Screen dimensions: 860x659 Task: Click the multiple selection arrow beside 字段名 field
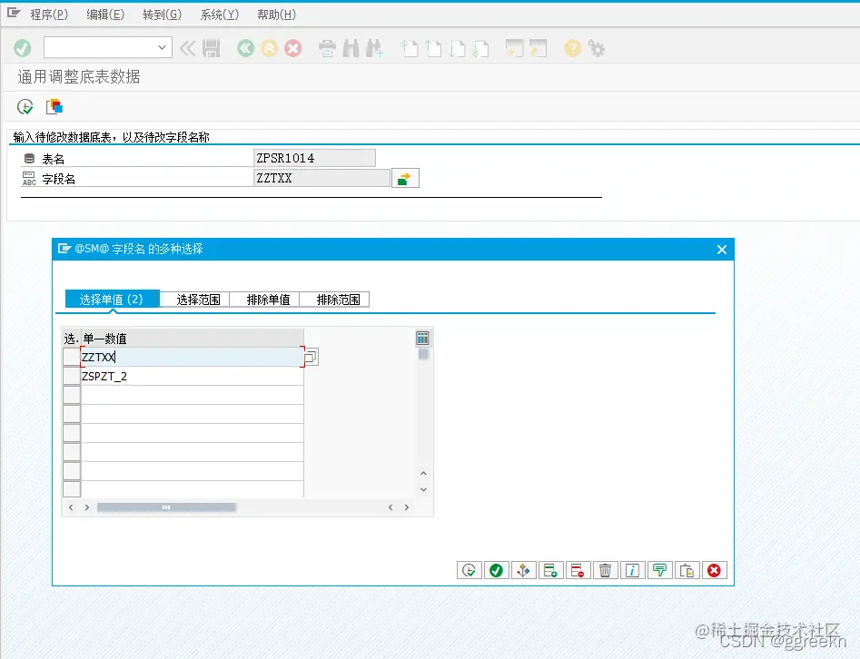coord(404,177)
